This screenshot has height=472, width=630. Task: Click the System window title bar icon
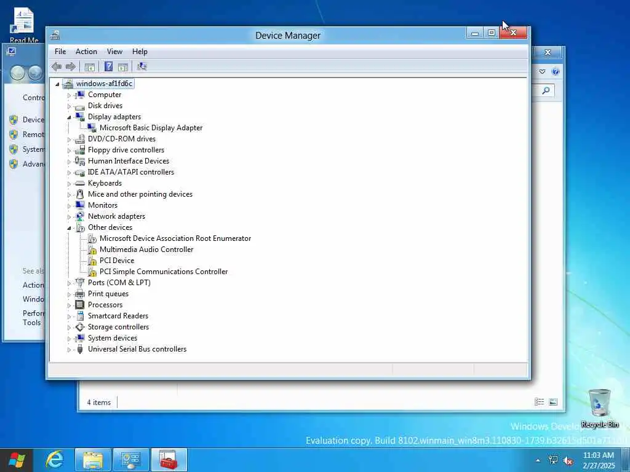click(11, 51)
